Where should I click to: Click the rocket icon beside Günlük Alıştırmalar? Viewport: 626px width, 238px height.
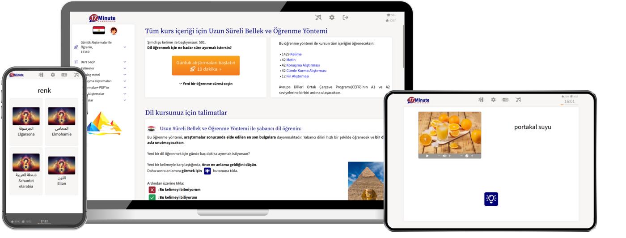click(76, 47)
